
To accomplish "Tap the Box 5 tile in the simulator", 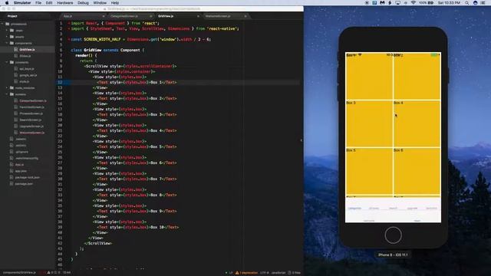I will click(369, 171).
